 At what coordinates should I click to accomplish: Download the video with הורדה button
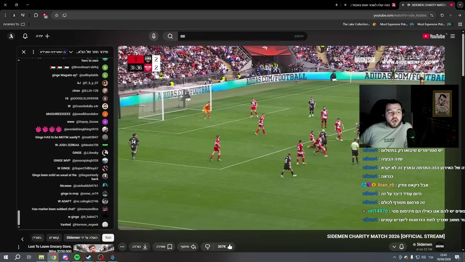pos(140,247)
